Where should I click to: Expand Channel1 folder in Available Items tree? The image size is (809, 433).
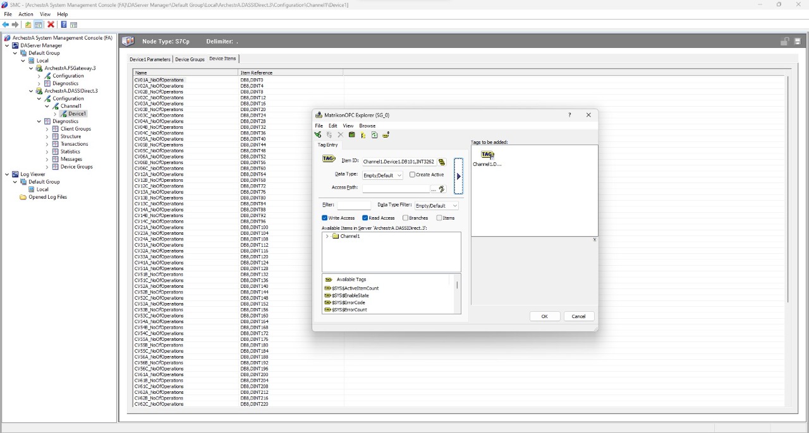(x=327, y=237)
